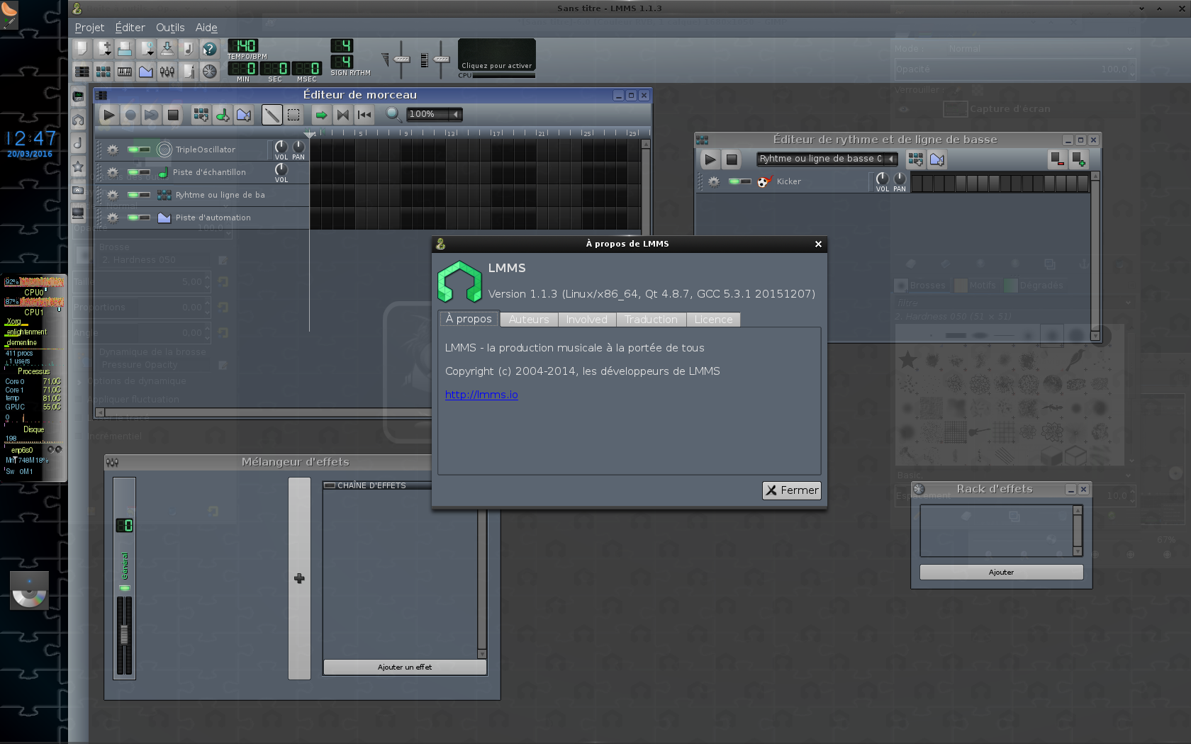Screen dimensions: 1191x744
Task: Switch to the Auteurs tab
Action: coord(529,320)
